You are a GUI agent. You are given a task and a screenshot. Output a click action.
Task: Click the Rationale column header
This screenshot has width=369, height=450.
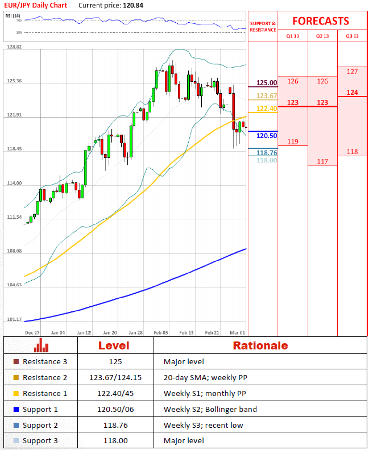(260, 345)
